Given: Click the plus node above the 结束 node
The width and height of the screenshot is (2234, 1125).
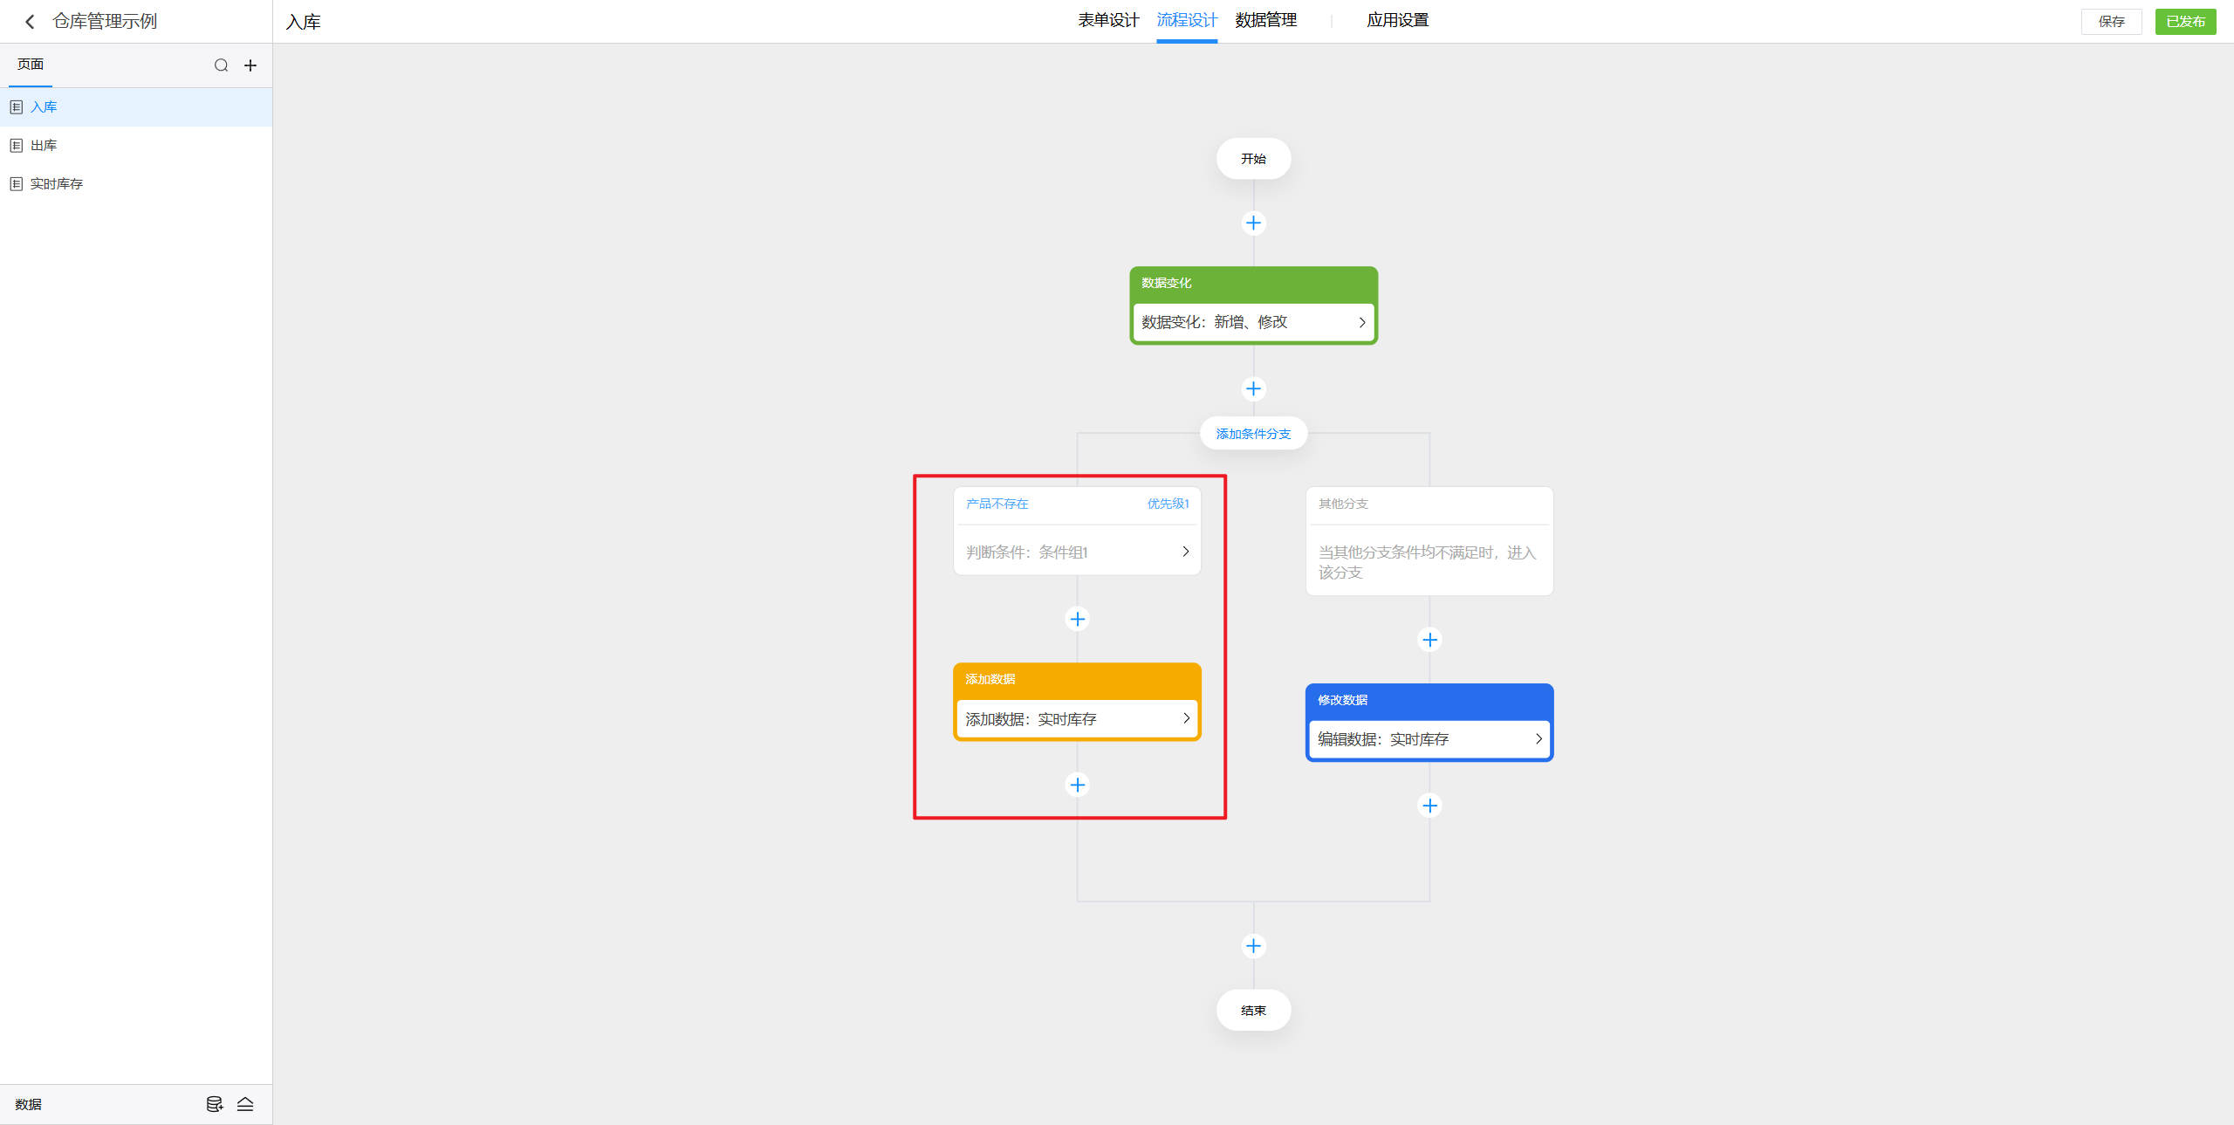Looking at the screenshot, I should [1253, 946].
